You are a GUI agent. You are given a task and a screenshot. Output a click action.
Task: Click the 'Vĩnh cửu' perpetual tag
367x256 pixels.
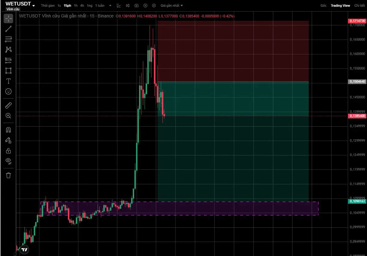click(x=13, y=9)
